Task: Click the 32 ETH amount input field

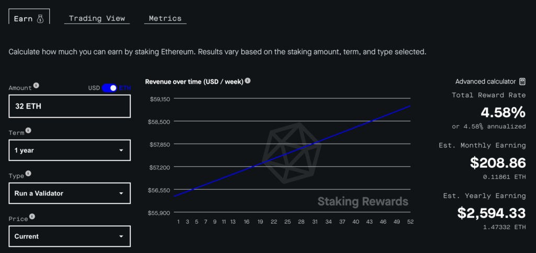Action: point(70,106)
